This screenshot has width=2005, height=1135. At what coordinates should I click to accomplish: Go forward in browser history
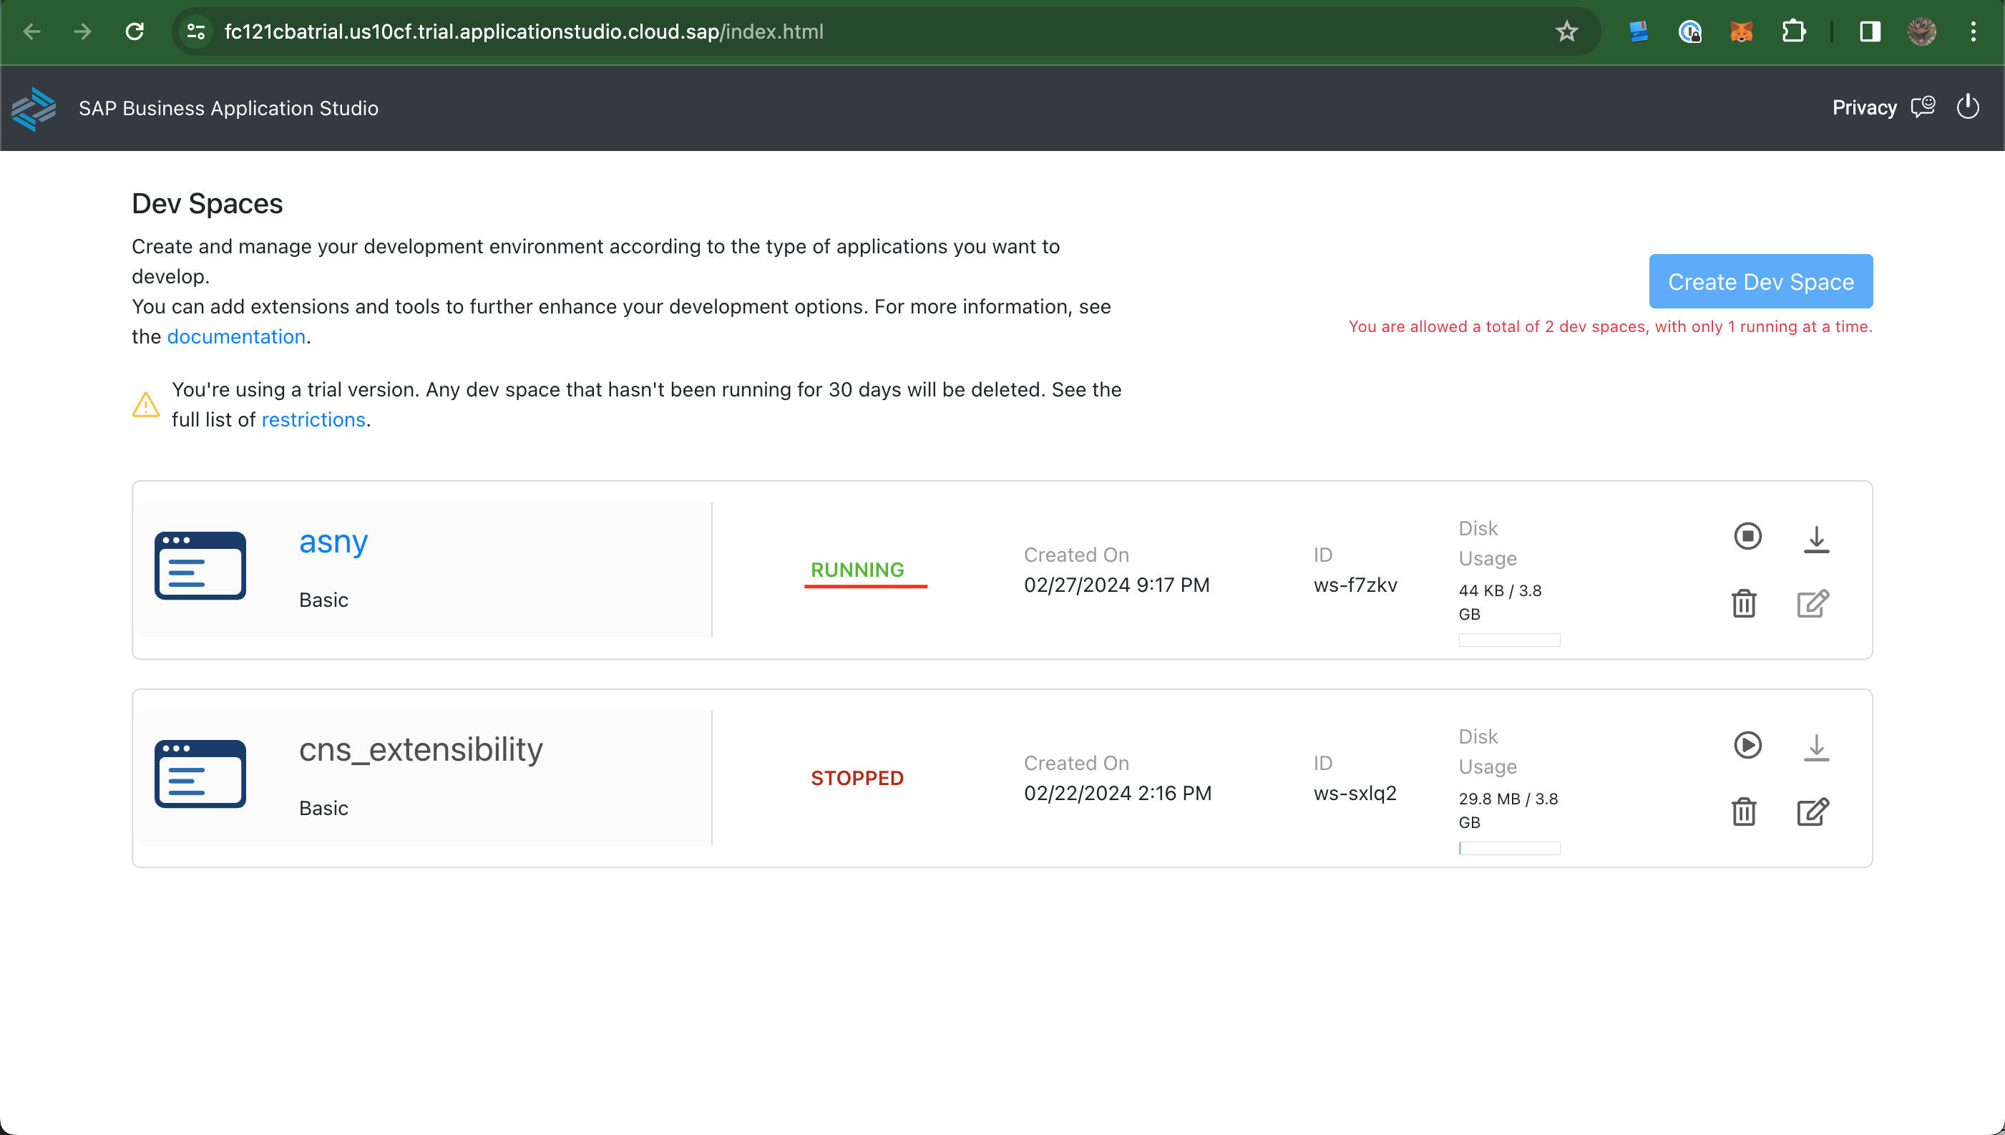pos(82,32)
